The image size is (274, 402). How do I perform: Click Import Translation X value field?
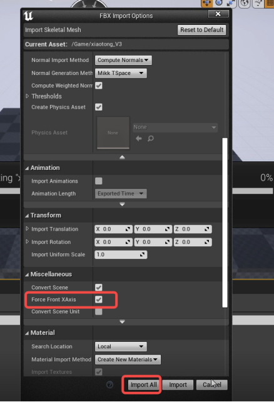click(x=113, y=229)
